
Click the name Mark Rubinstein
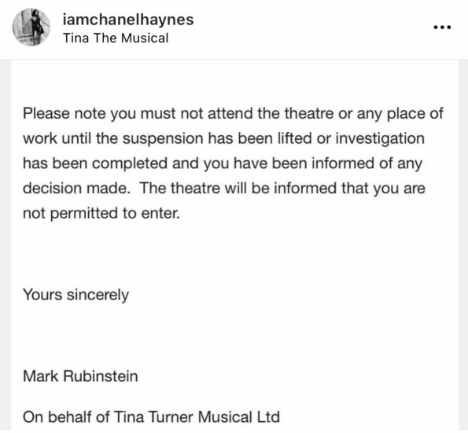[80, 376]
